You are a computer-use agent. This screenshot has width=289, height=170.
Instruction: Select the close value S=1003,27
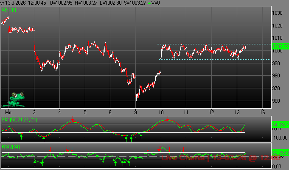[x=135, y=3]
